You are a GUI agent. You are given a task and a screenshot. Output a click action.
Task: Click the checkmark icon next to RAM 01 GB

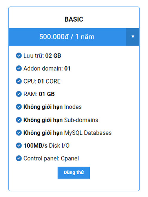point(19,94)
